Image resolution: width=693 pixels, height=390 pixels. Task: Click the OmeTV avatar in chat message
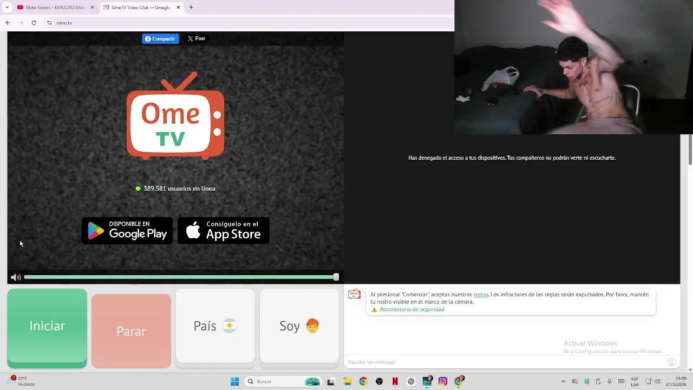tap(355, 294)
